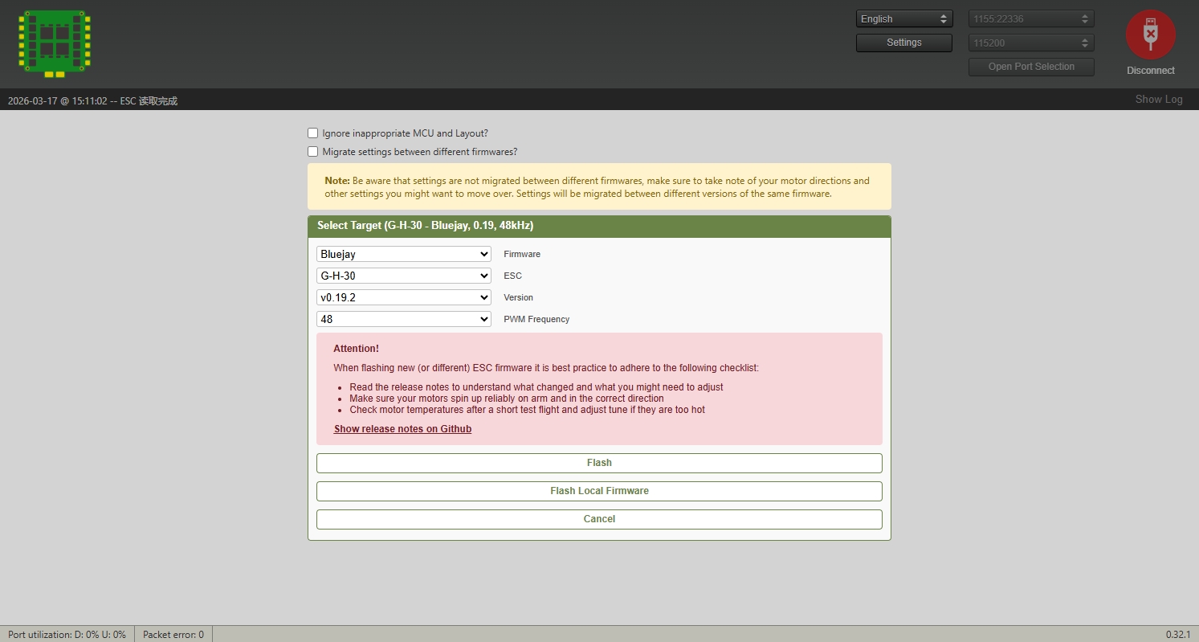The height and width of the screenshot is (642, 1199).
Task: Expand the Firmware dropdown showing Bluejay
Action: click(x=403, y=254)
